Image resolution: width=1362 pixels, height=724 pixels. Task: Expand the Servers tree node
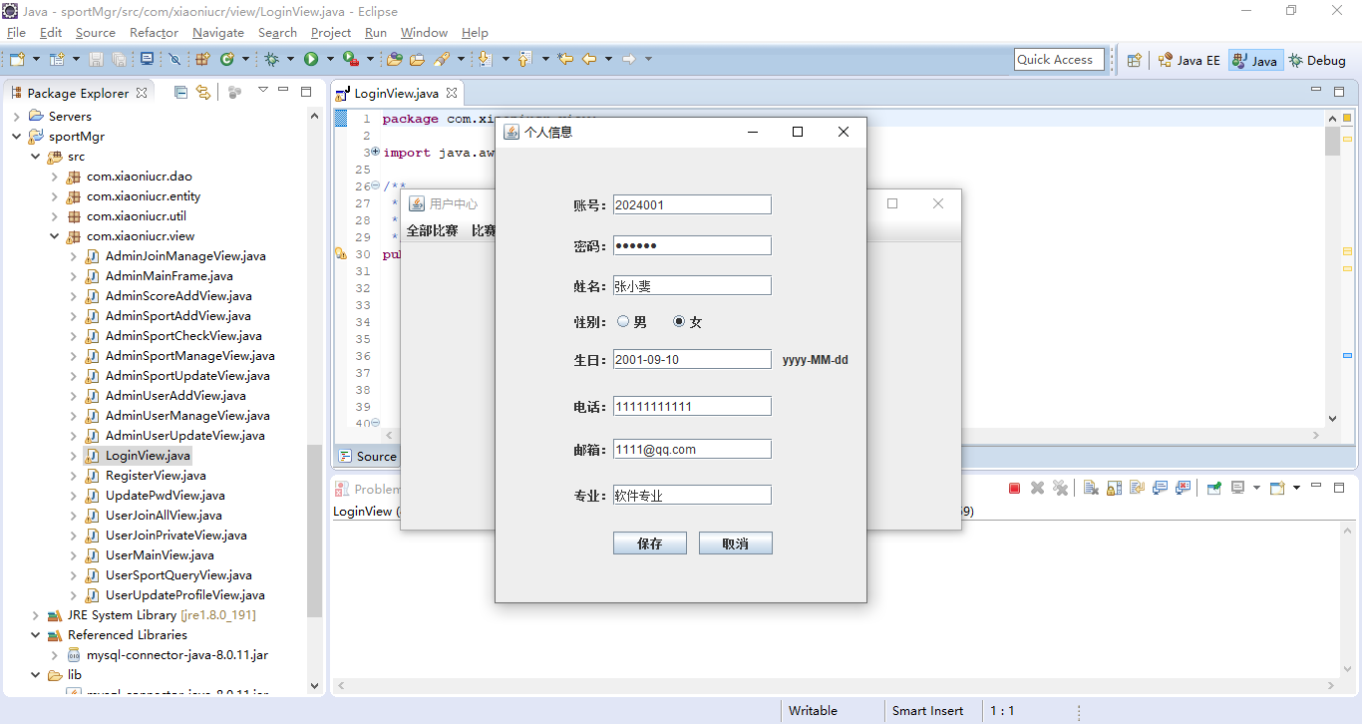pyautogui.click(x=16, y=117)
